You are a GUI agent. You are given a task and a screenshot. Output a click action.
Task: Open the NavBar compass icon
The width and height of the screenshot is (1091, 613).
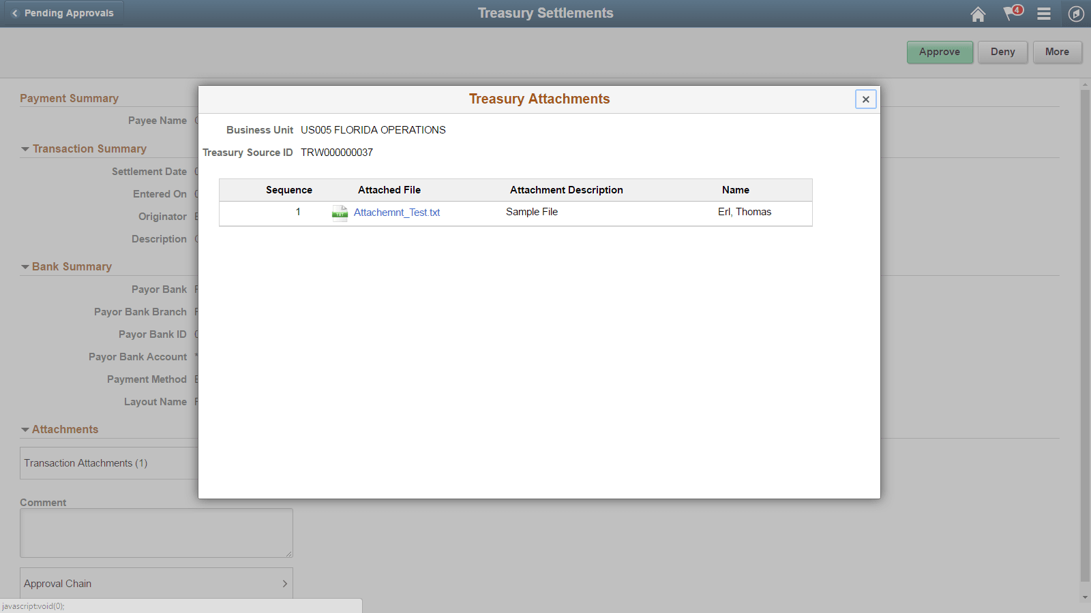(1075, 14)
